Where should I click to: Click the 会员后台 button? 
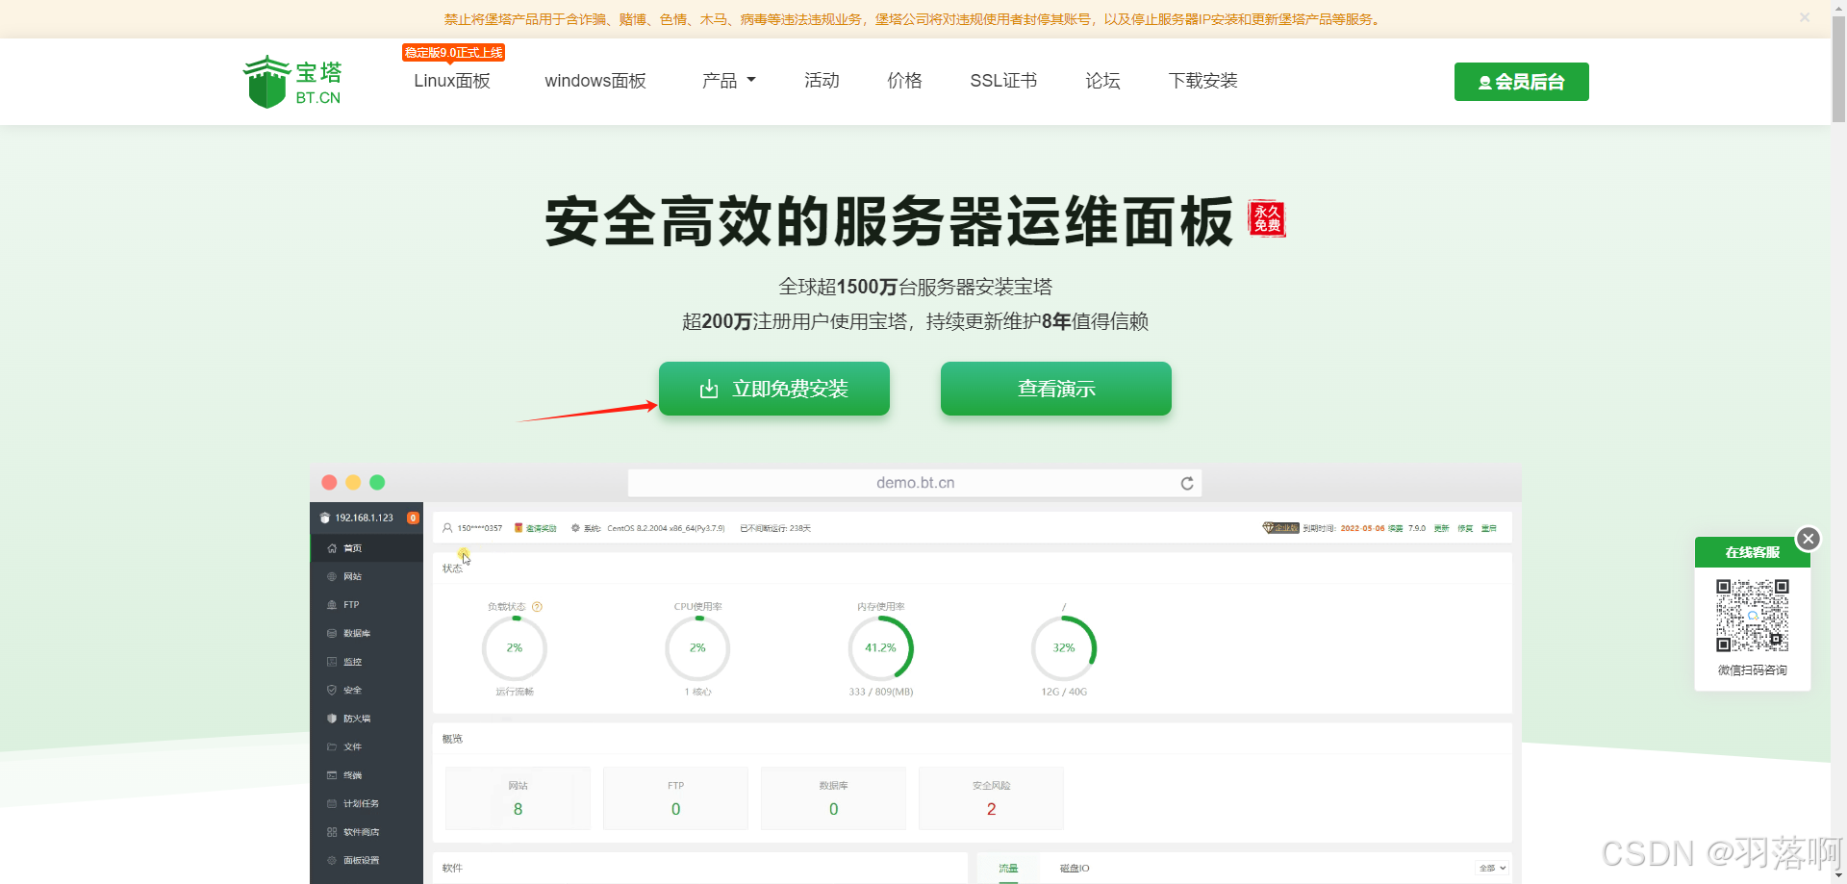click(1521, 82)
